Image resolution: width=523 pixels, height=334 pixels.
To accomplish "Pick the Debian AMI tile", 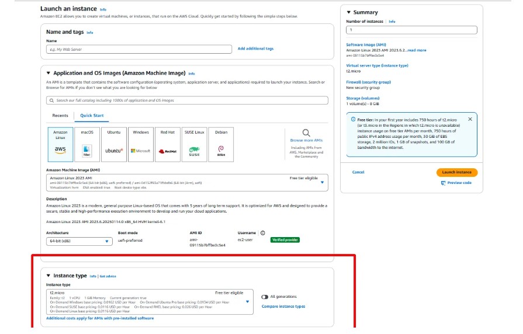I will point(221,144).
